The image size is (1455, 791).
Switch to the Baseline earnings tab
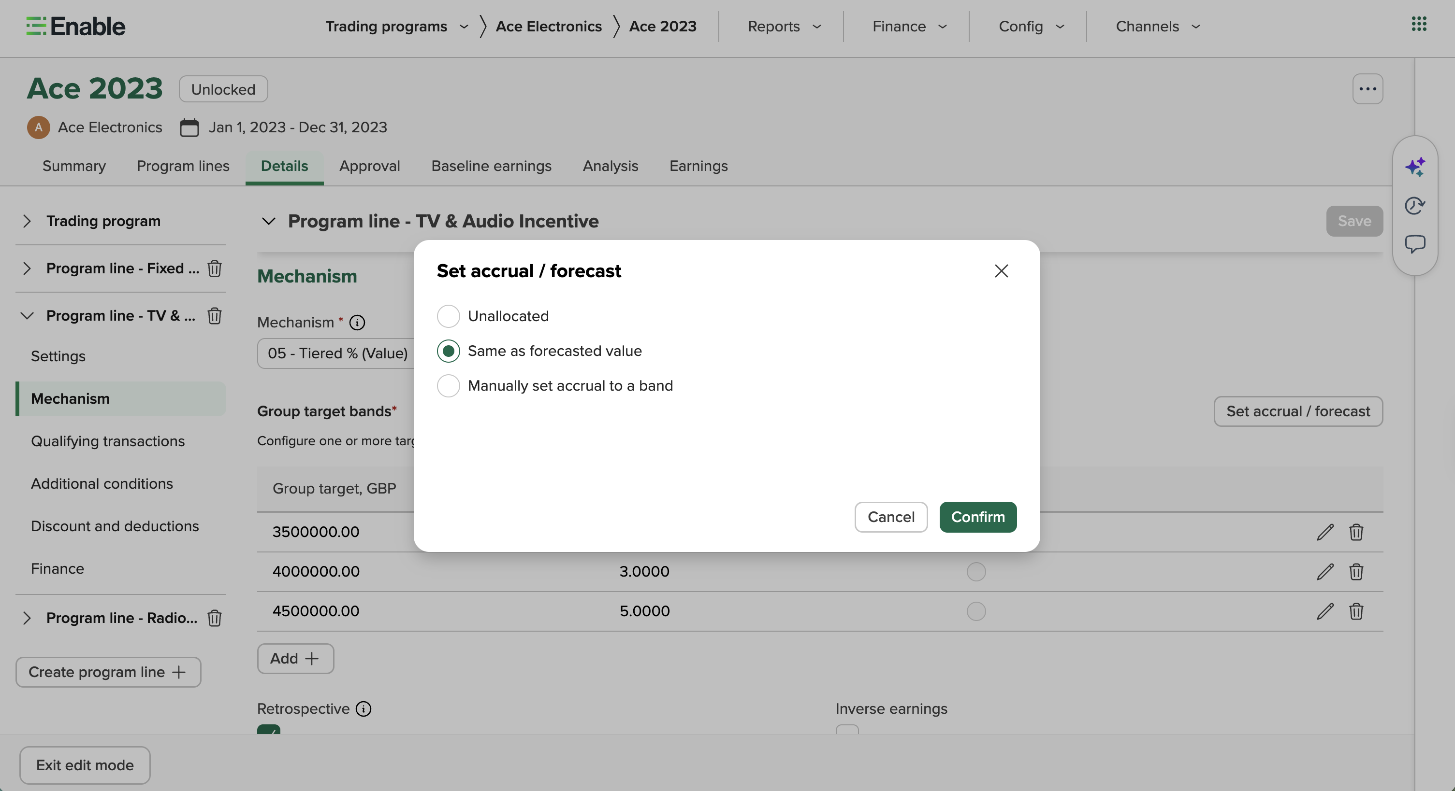click(492, 166)
